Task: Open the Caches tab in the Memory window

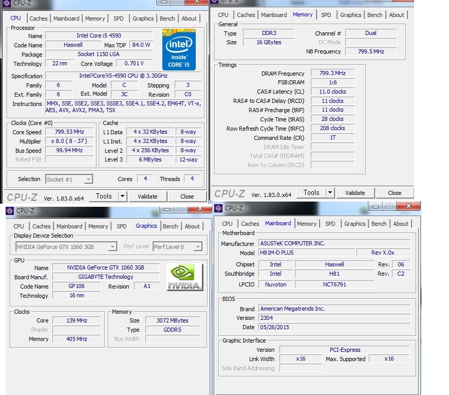Action: (x=246, y=15)
